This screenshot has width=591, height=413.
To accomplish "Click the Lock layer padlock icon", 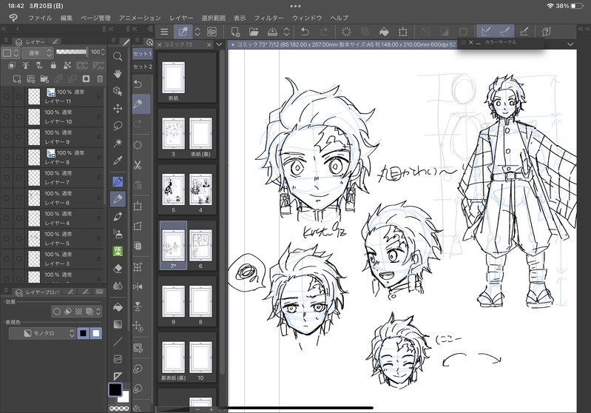I will click(53, 66).
